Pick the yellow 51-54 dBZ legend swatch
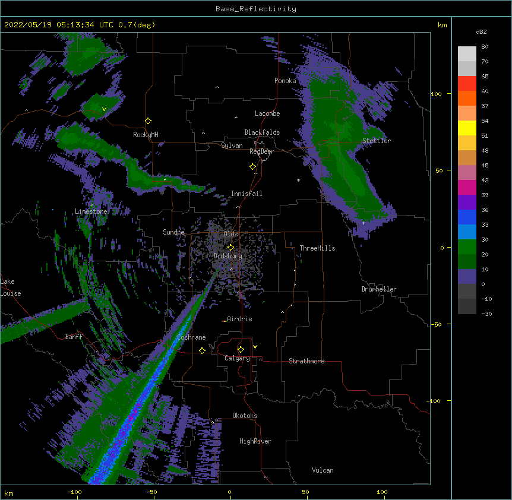Screen dimensions: 512x500 coord(467,128)
